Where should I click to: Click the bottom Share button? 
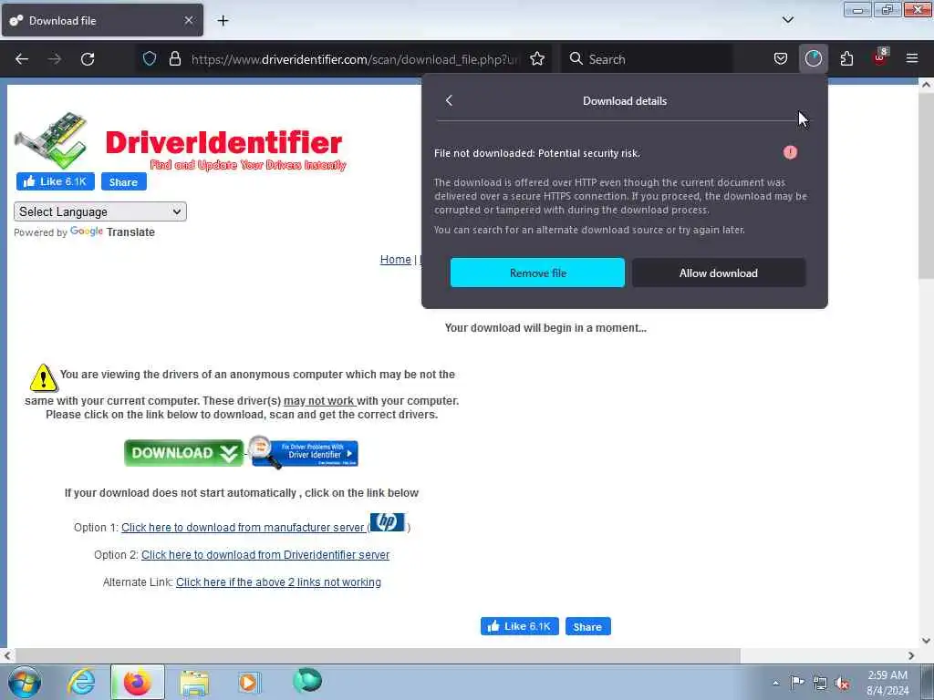(588, 626)
